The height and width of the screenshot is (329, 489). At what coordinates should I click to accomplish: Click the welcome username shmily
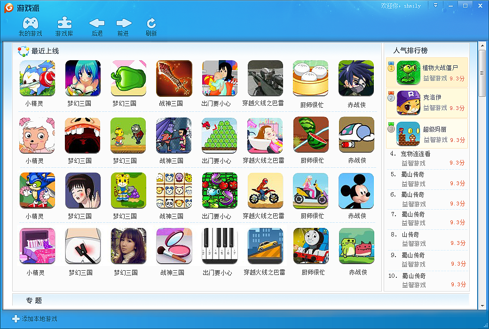(x=412, y=6)
